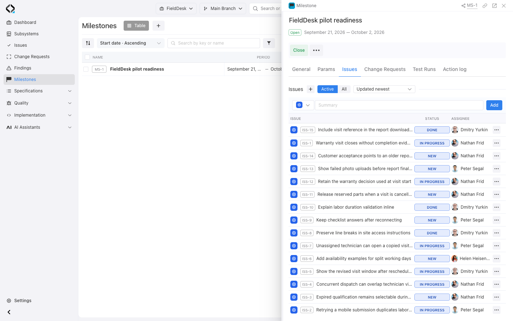This screenshot has height=321, width=513.
Task: Expand the Implementation section
Action: tap(39, 115)
